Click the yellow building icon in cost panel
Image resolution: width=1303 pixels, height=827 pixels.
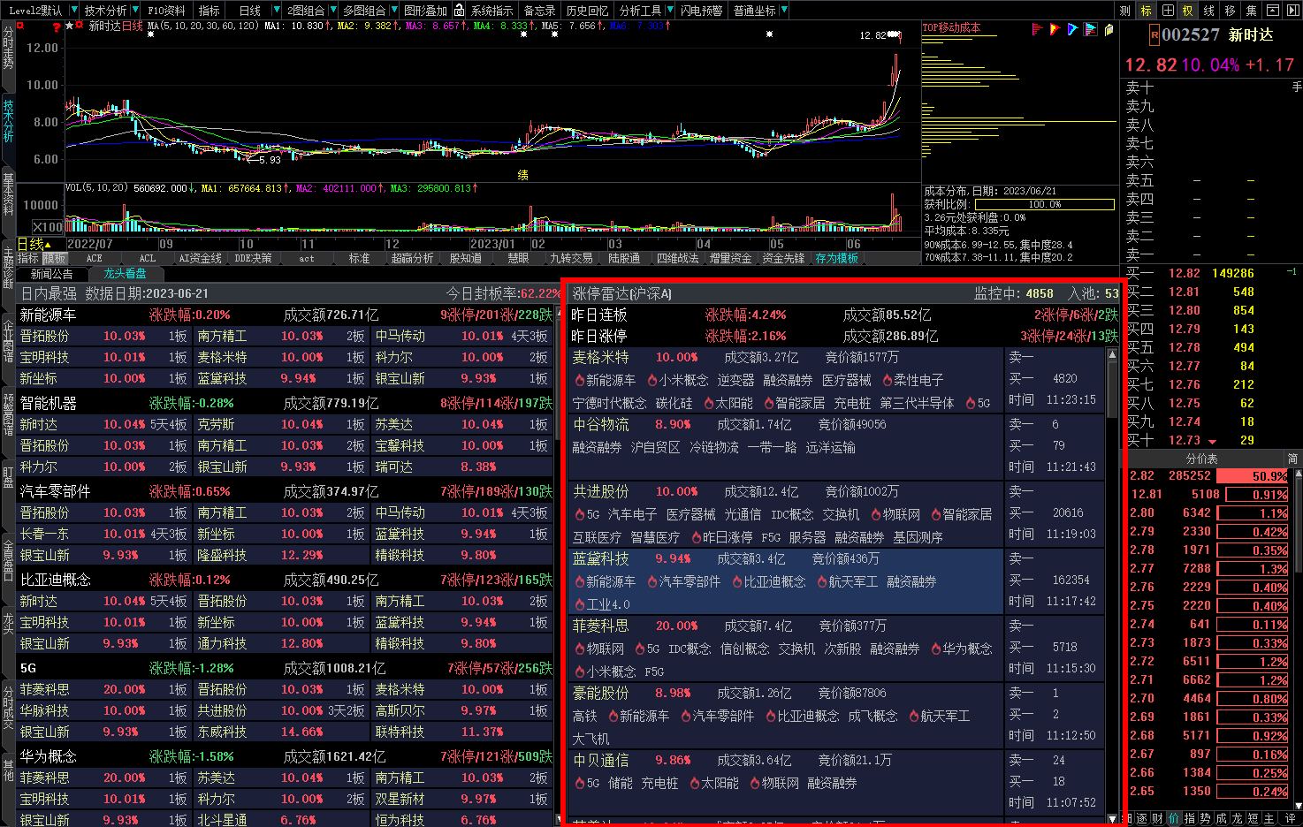coord(1109,29)
